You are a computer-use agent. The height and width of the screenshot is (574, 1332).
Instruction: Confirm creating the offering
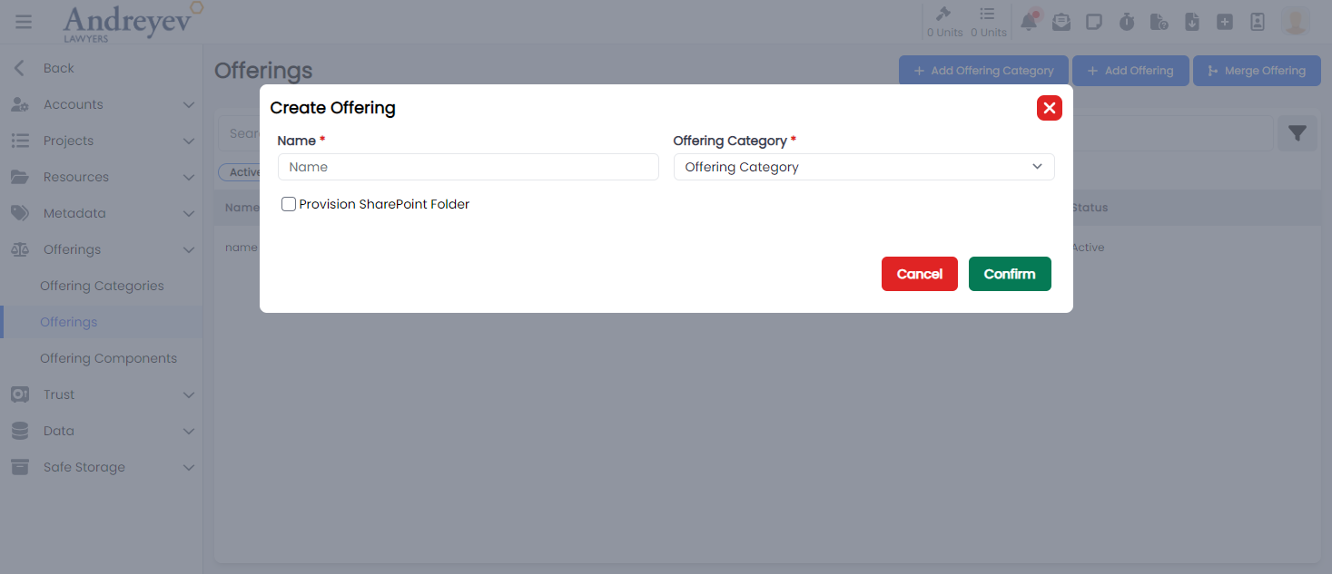[x=1010, y=273]
